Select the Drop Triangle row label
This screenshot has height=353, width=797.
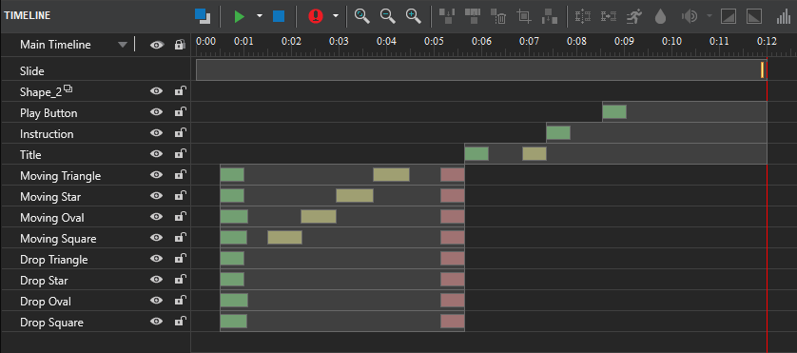[x=54, y=260]
